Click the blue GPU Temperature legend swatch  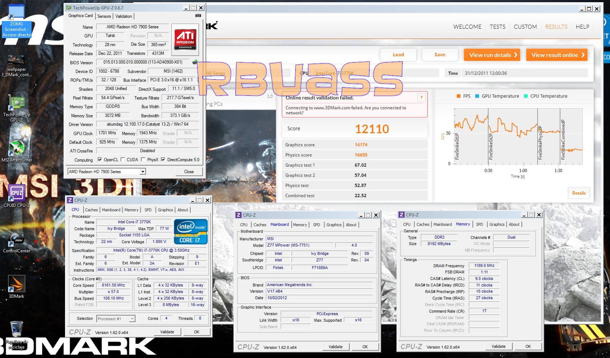click(x=477, y=96)
